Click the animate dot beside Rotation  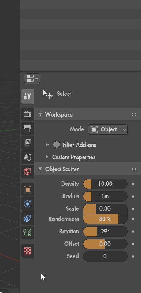(x=133, y=231)
